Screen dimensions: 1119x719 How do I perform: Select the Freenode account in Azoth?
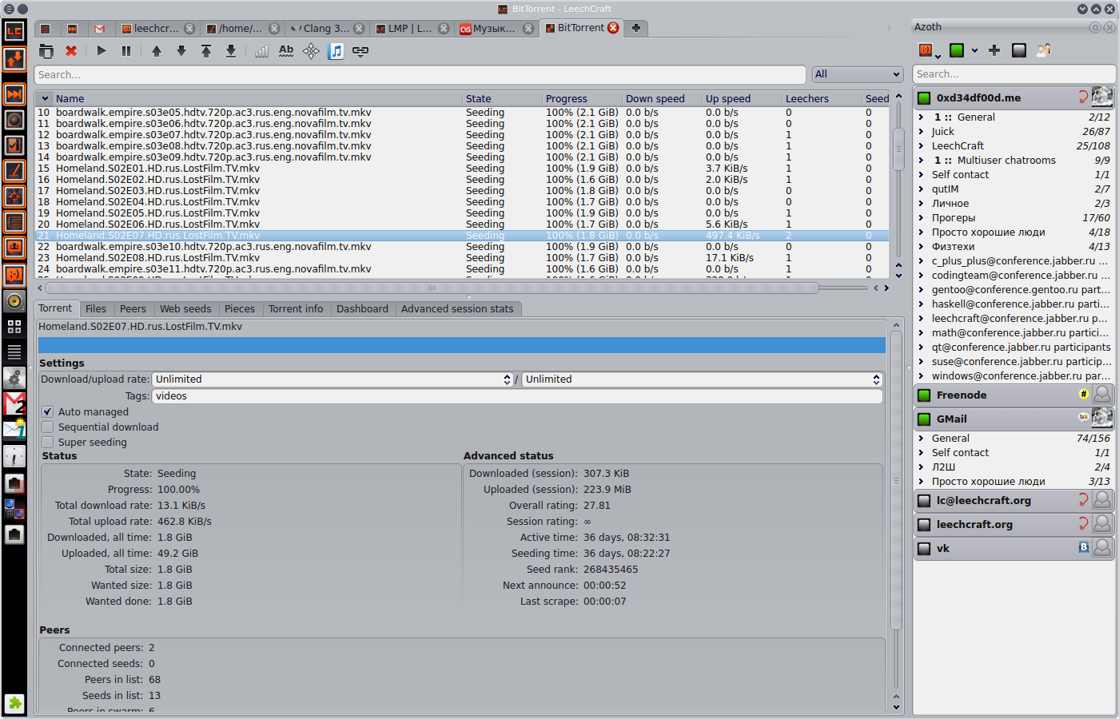(x=1013, y=395)
